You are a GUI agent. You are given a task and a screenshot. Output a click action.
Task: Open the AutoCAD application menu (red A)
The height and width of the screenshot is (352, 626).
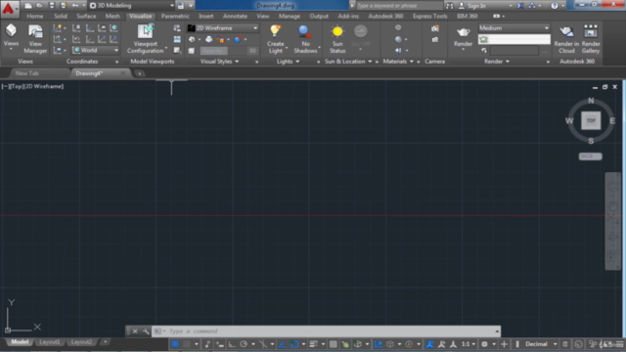[9, 8]
